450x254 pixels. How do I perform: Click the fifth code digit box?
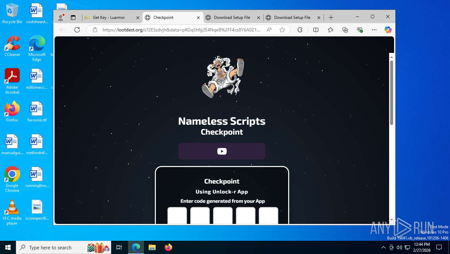[268, 216]
